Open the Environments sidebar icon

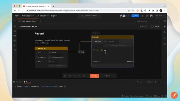(15, 31)
